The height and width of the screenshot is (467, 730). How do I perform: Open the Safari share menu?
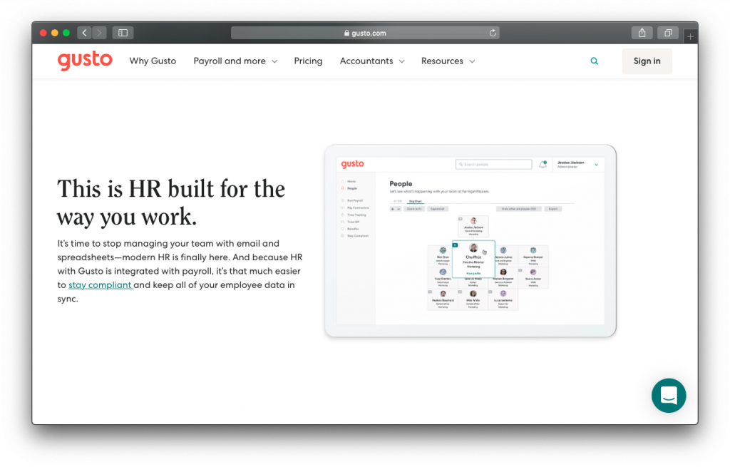(x=642, y=33)
